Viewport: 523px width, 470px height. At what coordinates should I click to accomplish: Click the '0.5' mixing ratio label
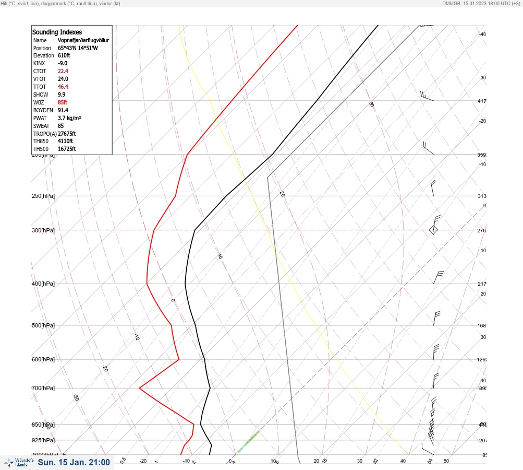tap(123, 460)
